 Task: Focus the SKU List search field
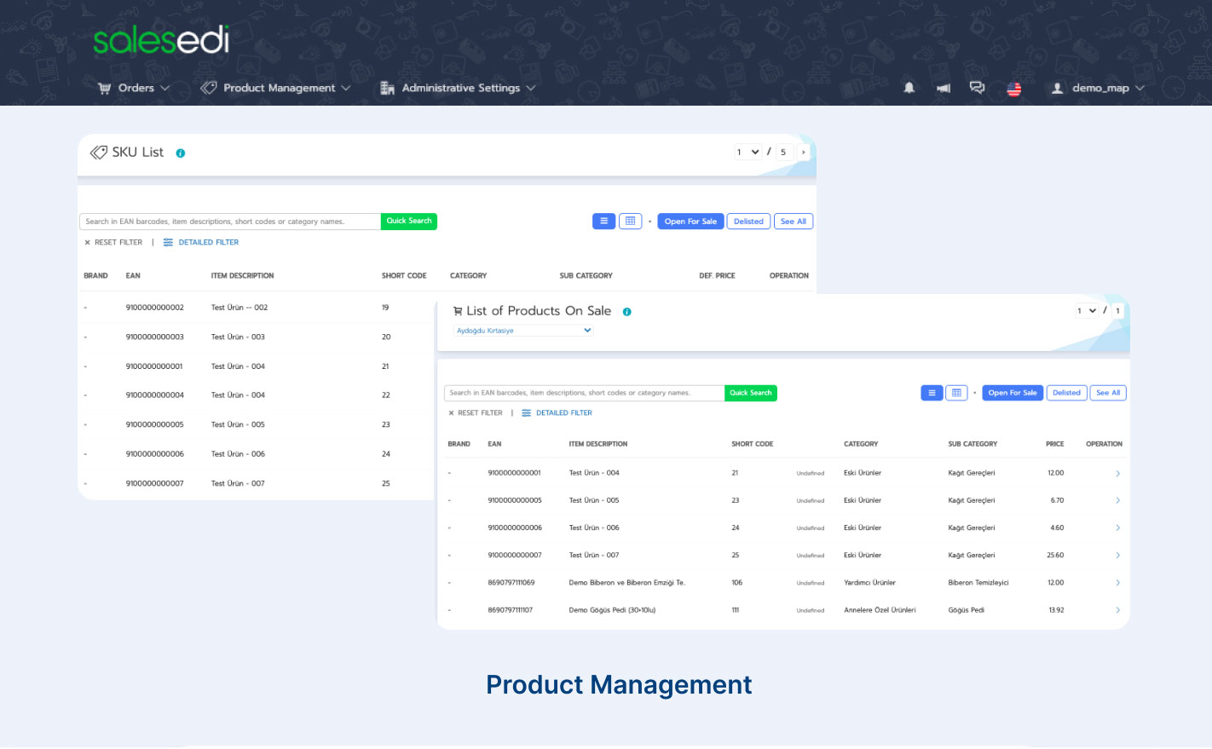coord(230,222)
